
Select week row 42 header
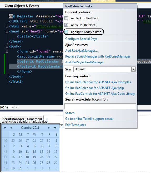click(5, 152)
